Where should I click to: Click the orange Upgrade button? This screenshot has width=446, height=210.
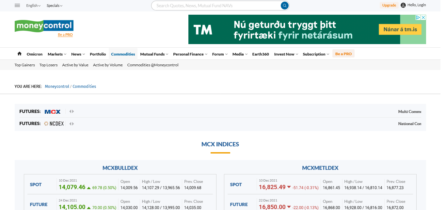(x=389, y=5)
